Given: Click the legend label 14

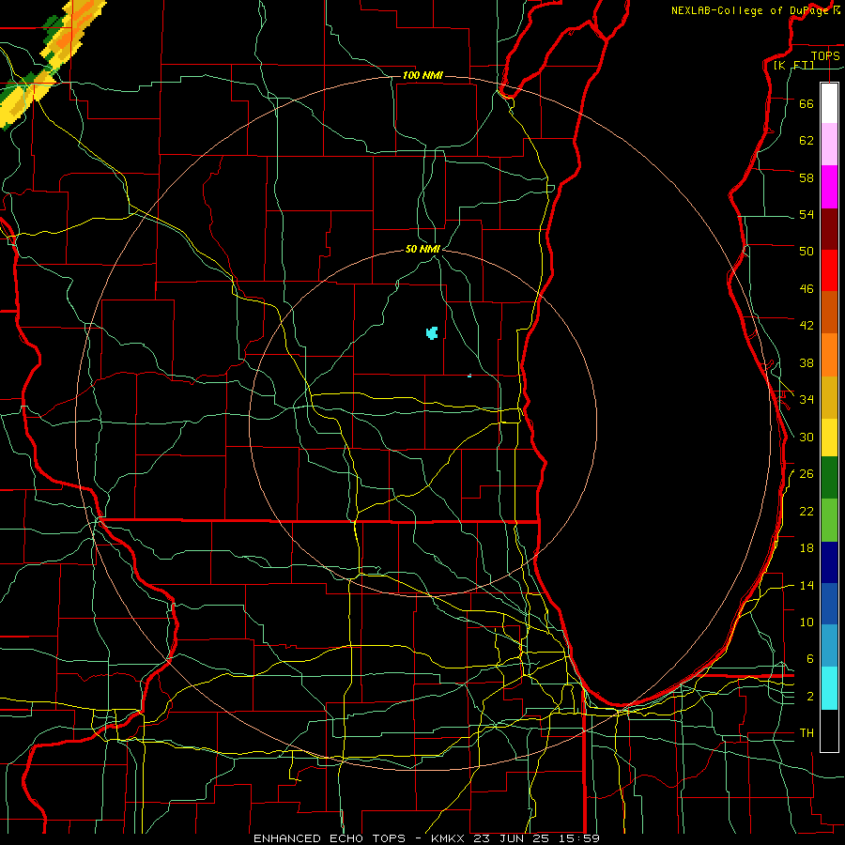Looking at the screenshot, I should (x=807, y=585).
